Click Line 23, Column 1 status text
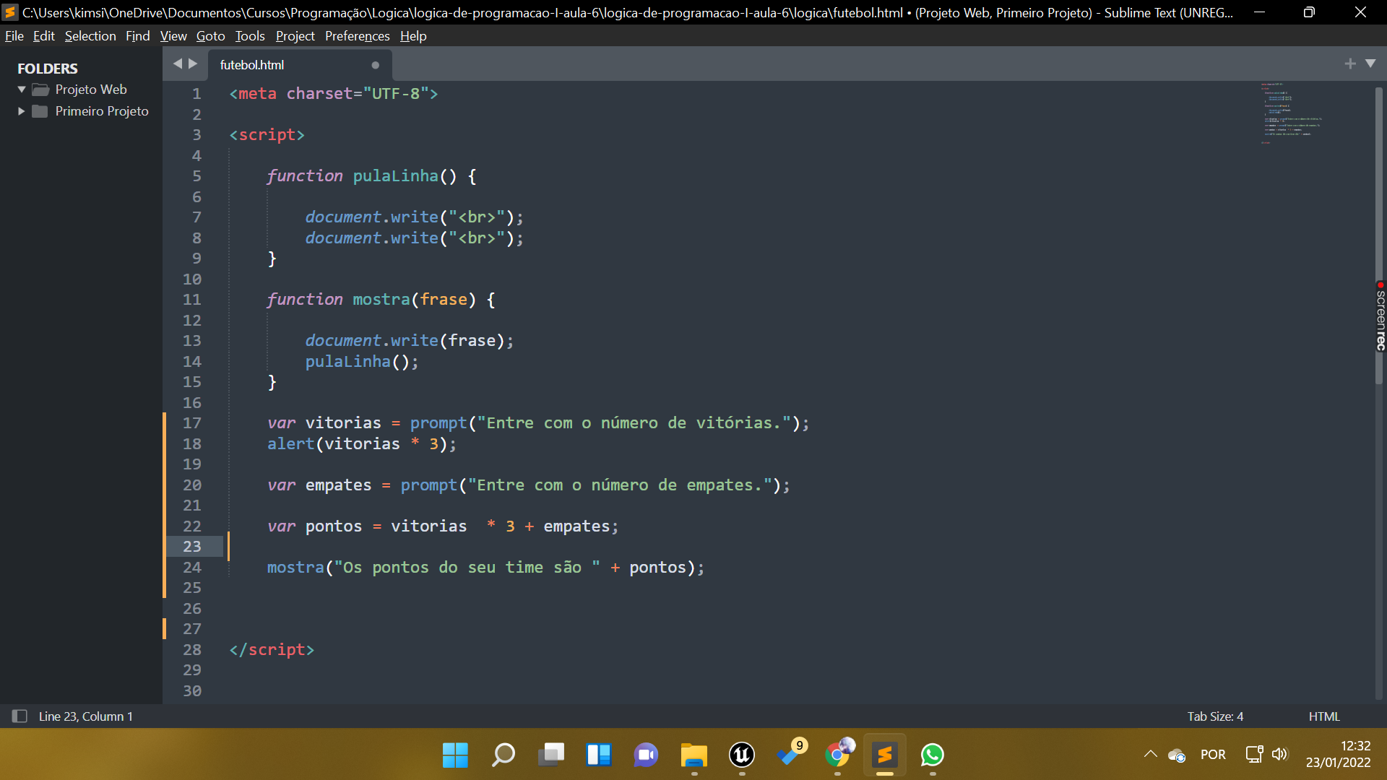The image size is (1387, 780). tap(85, 716)
